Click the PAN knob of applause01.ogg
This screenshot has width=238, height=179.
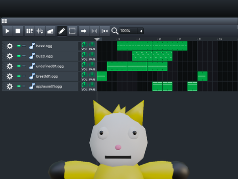92,85
